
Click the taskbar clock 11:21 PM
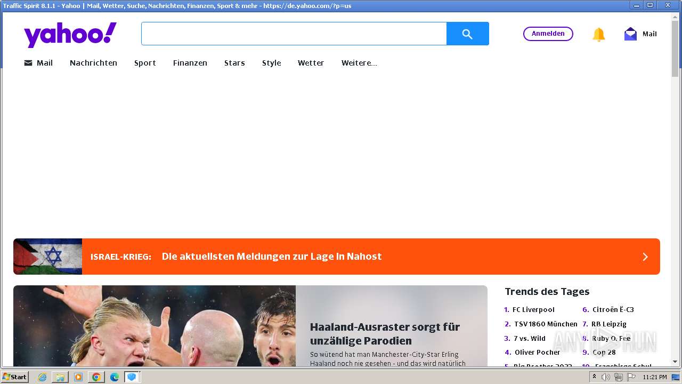655,377
